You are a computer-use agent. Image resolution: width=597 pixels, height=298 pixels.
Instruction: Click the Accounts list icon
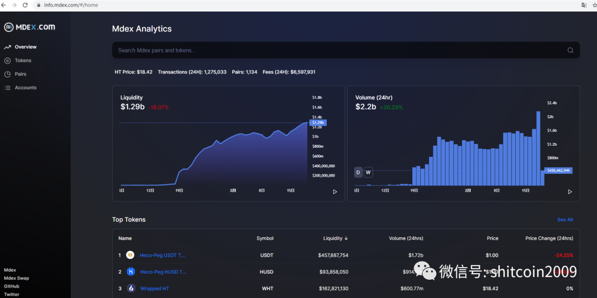7,88
